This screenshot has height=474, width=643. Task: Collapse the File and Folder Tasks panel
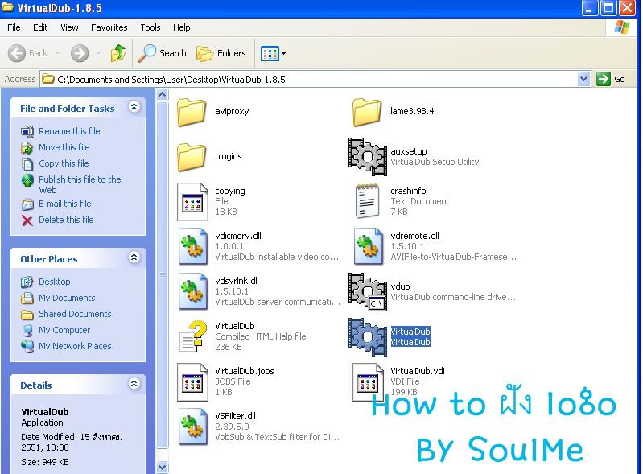click(134, 107)
